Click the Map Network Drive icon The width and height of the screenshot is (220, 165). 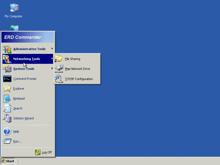click(x=59, y=68)
